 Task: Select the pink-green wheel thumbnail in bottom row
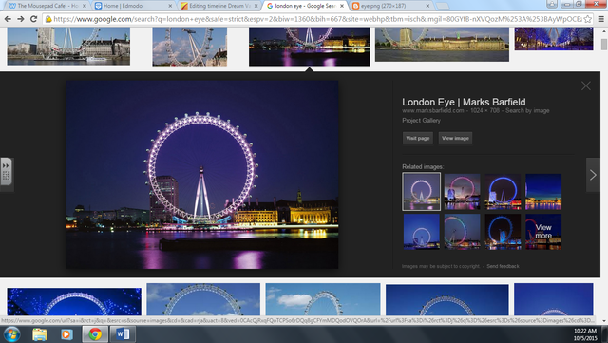[463, 232]
